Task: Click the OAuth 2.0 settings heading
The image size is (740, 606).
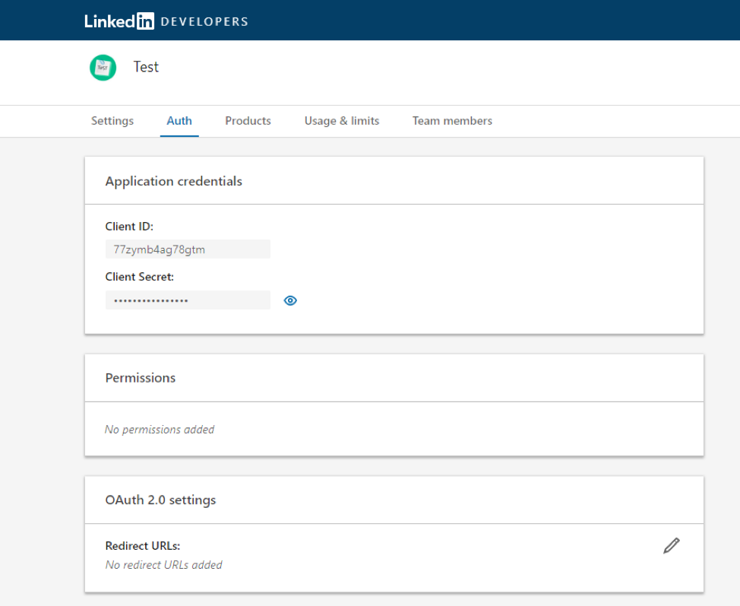Action: pos(160,500)
